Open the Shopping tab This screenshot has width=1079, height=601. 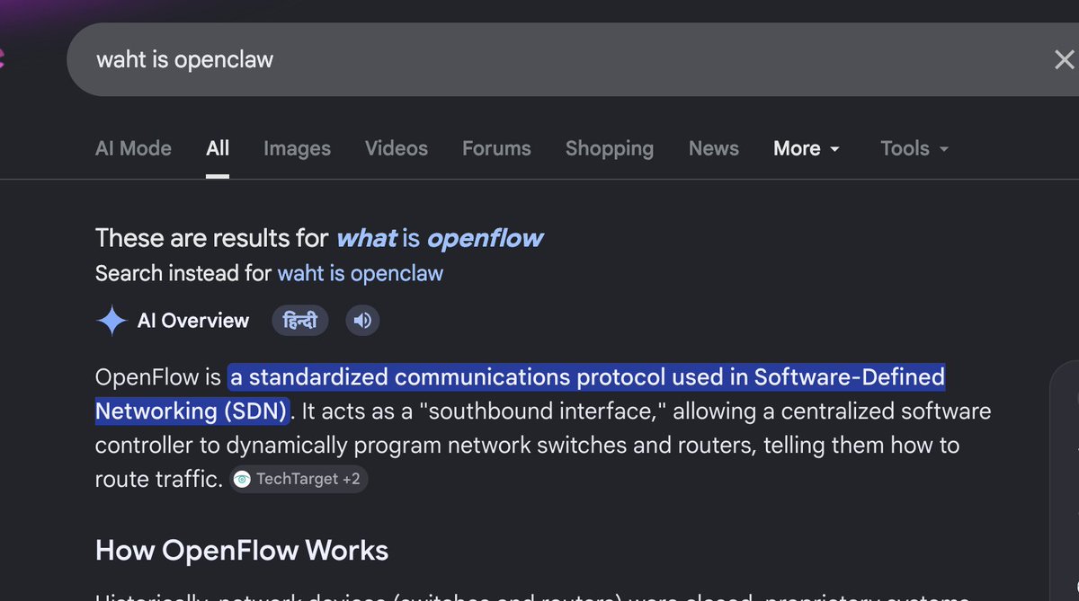610,148
